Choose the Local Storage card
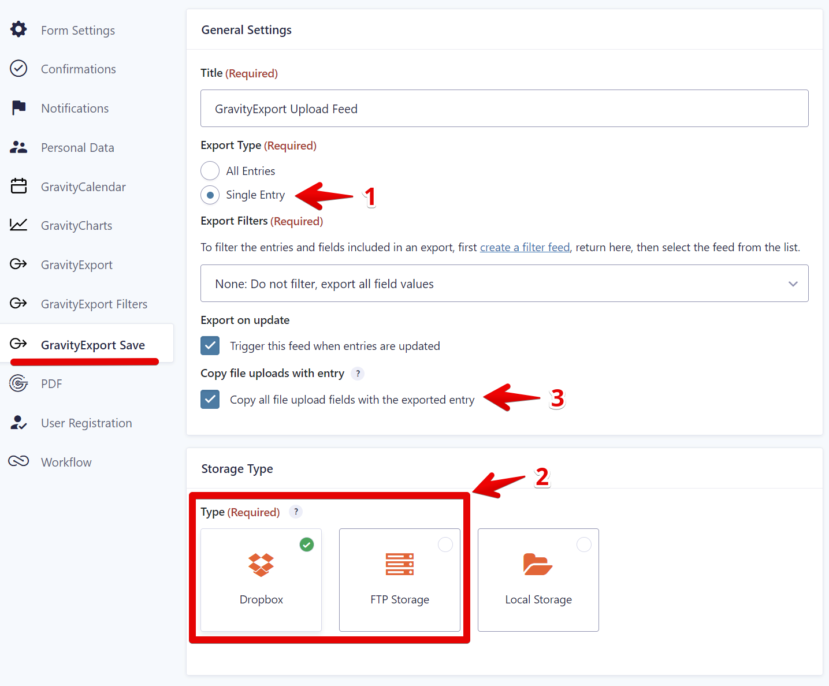829x686 pixels. pos(538,580)
